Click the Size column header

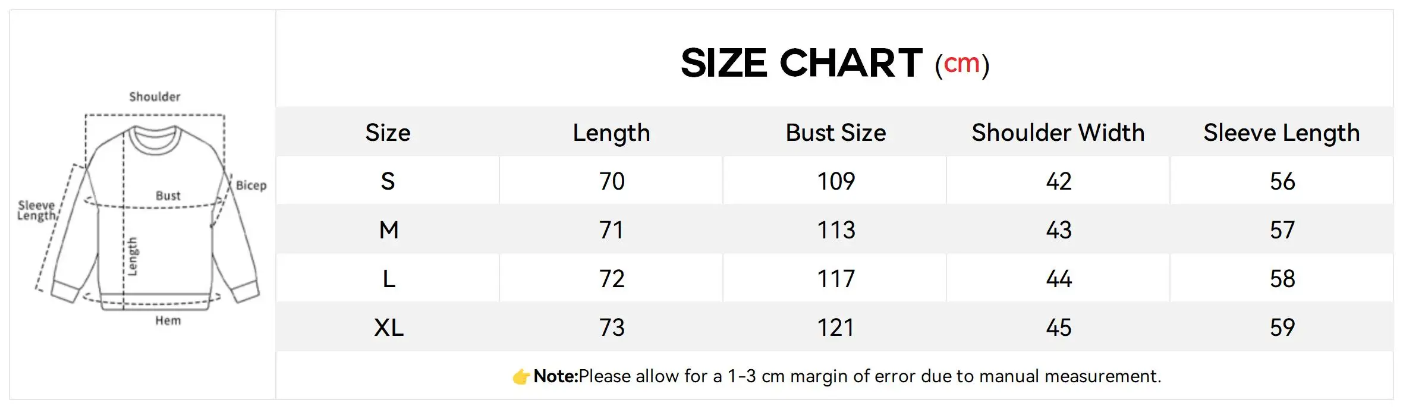click(x=388, y=133)
